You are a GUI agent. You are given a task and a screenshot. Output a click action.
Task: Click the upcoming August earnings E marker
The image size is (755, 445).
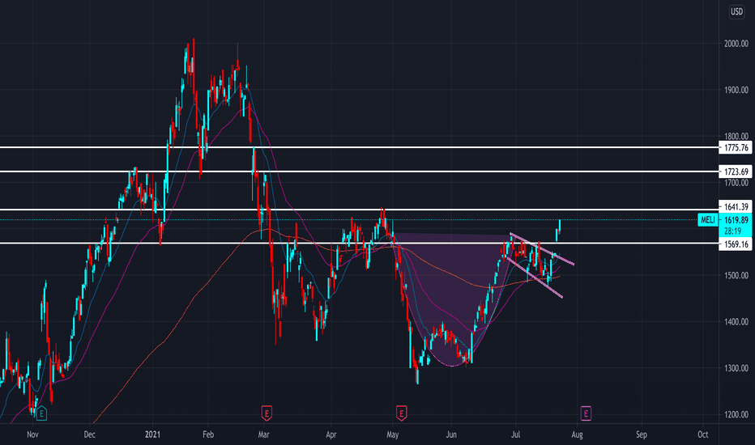pos(586,413)
